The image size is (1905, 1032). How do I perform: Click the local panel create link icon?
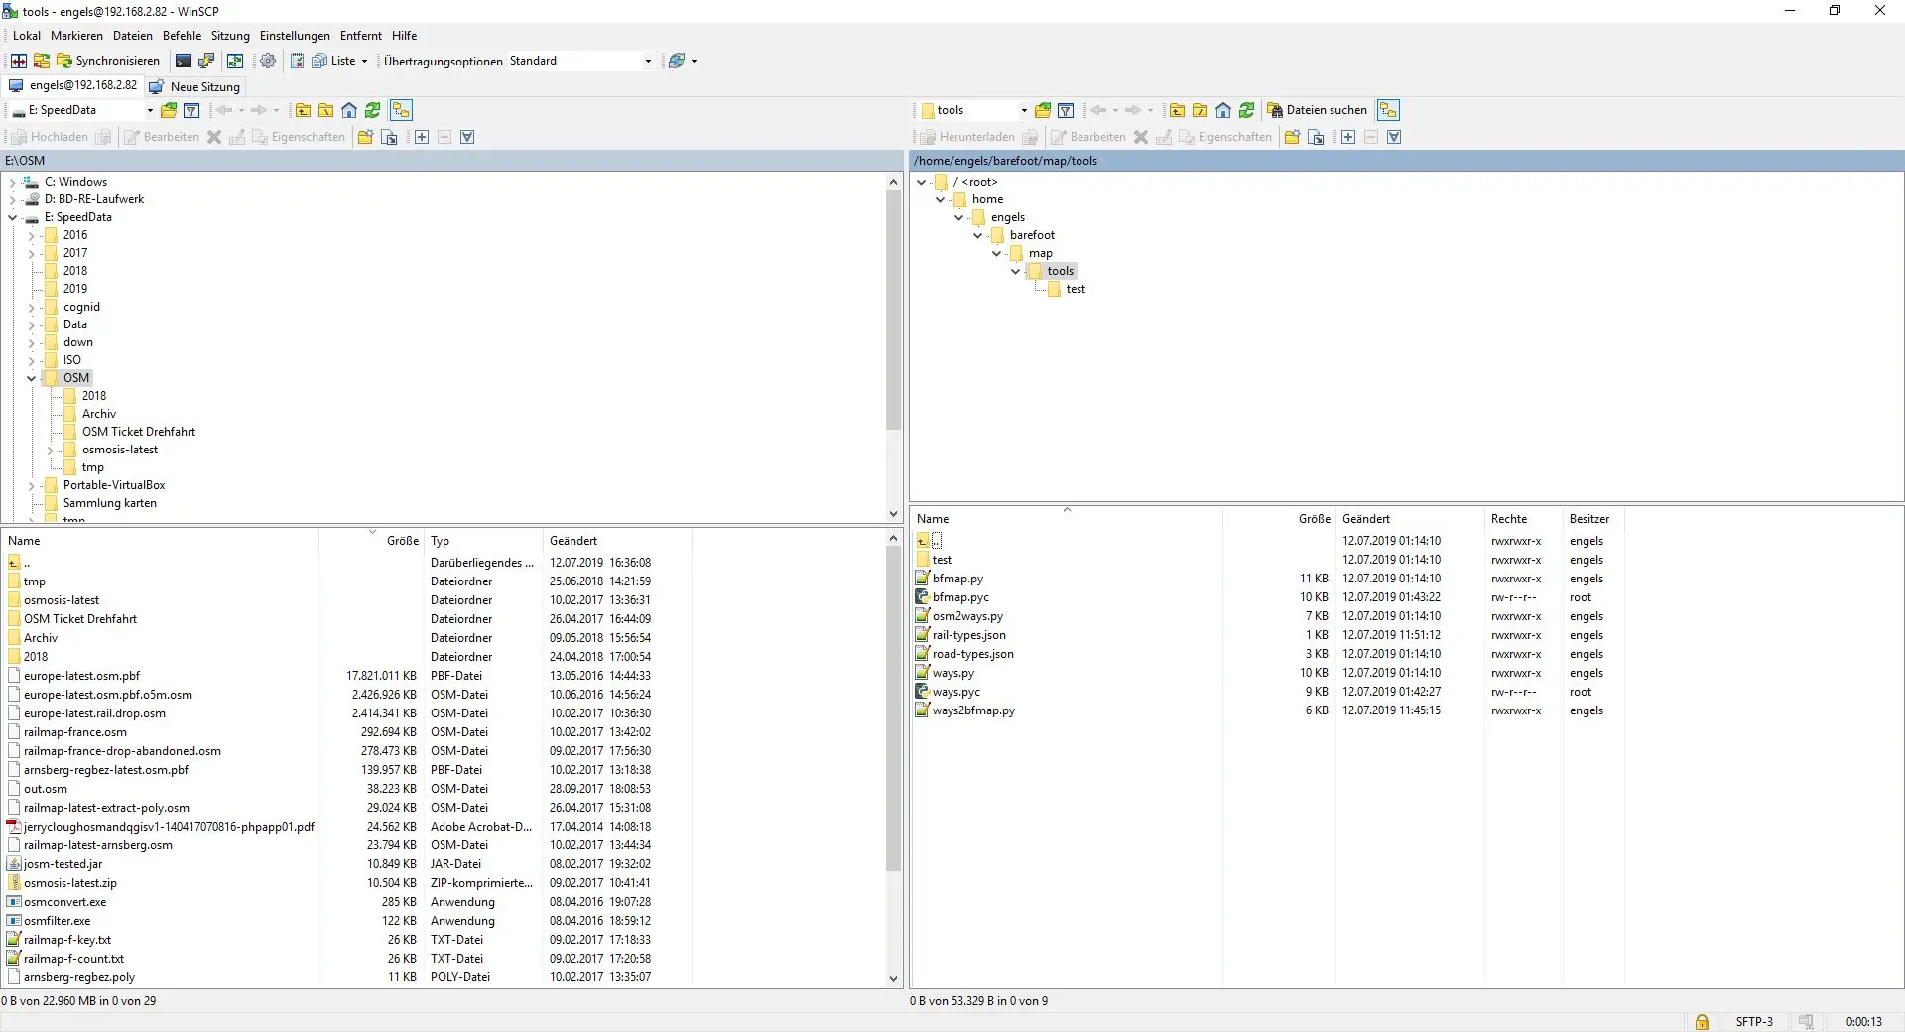(389, 137)
